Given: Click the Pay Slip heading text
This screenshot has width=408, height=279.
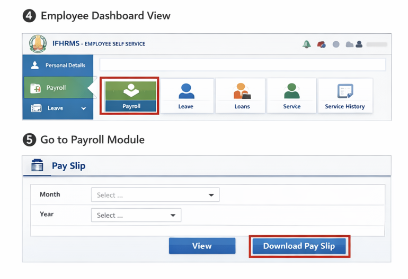Looking at the screenshot, I should click(69, 166).
